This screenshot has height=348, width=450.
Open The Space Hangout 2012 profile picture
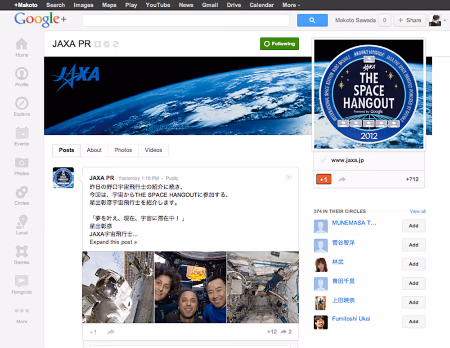click(369, 94)
